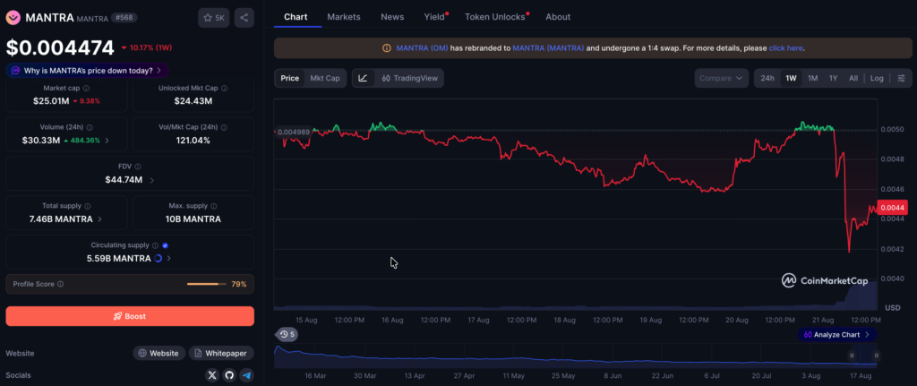Click the 0.0044 current price label
The image size is (917, 386).
tap(893, 208)
